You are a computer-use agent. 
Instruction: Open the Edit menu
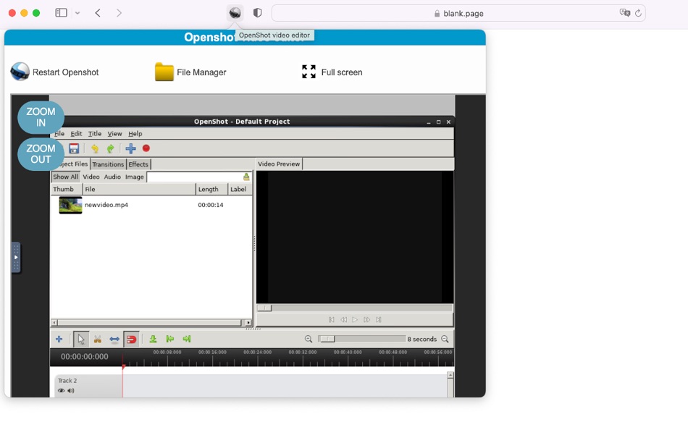pyautogui.click(x=76, y=133)
